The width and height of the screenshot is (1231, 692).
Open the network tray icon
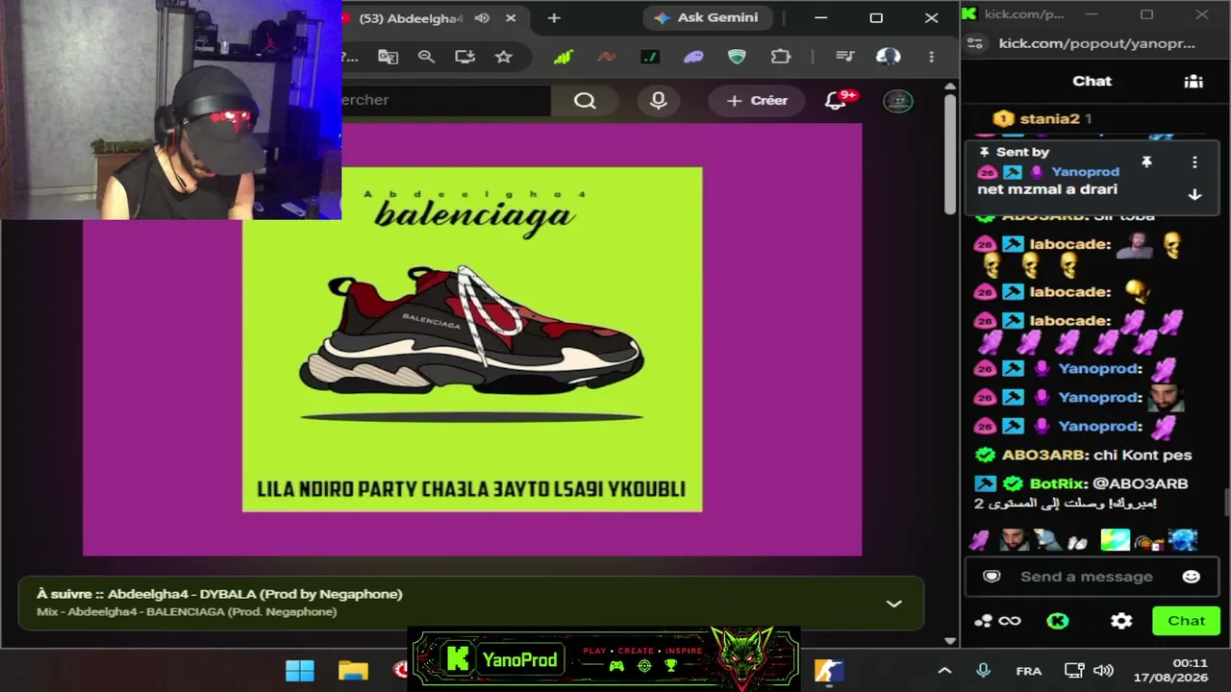point(1074,671)
